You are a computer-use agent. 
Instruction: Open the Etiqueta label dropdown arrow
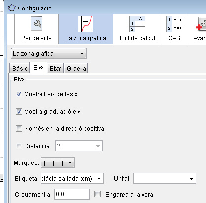pyautogui.click(x=99, y=178)
